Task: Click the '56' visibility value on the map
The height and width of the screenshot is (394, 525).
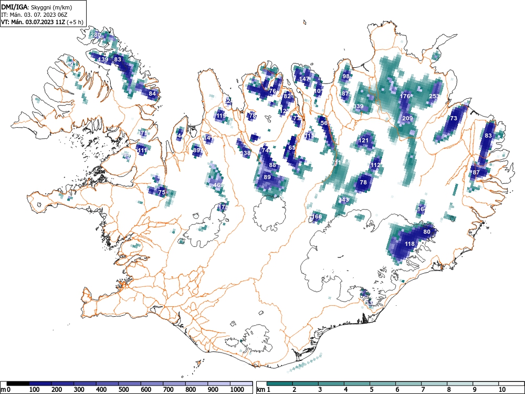Action: (x=324, y=123)
